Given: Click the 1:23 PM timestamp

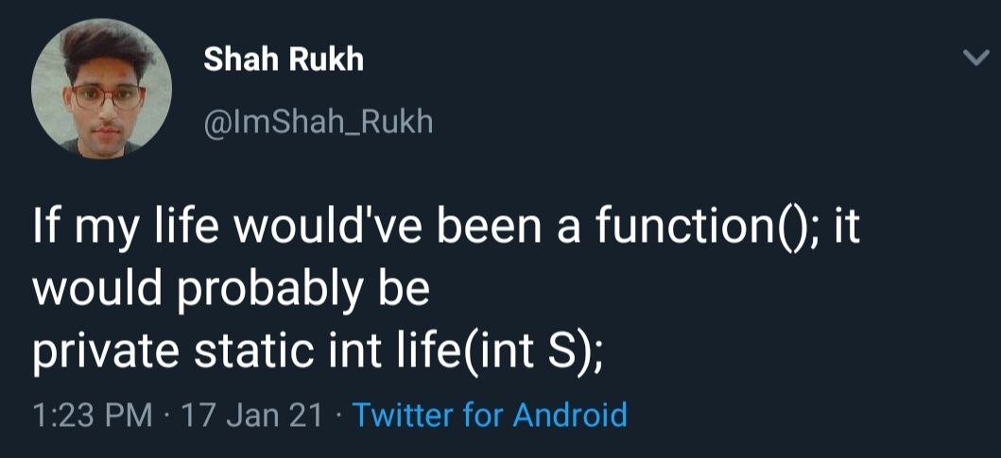Looking at the screenshot, I should (91, 415).
